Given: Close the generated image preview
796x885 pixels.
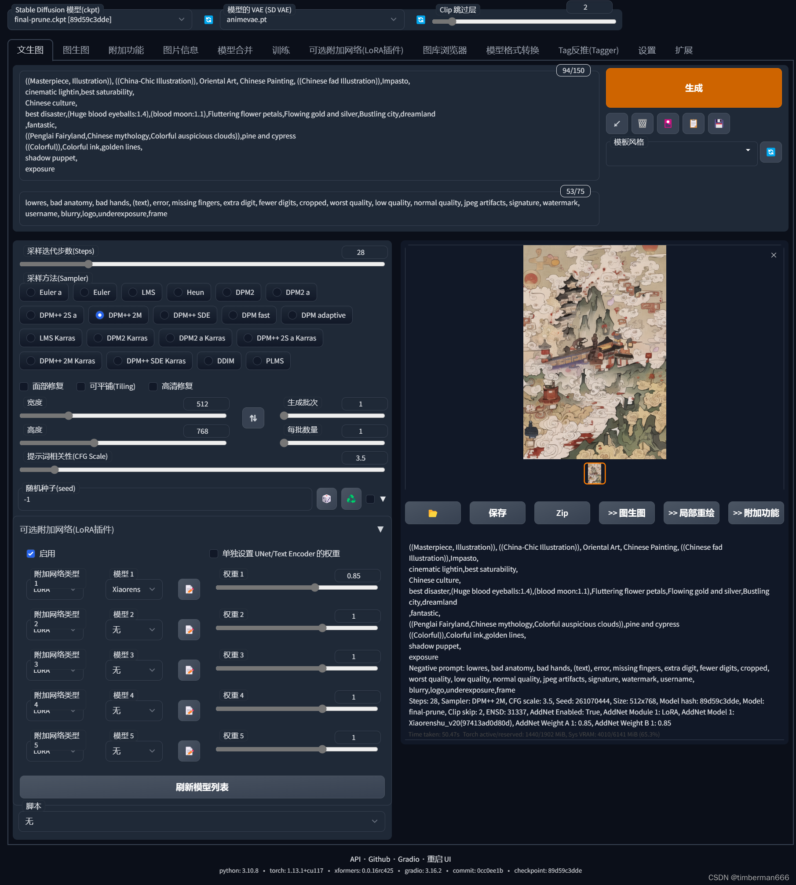Looking at the screenshot, I should 774,255.
